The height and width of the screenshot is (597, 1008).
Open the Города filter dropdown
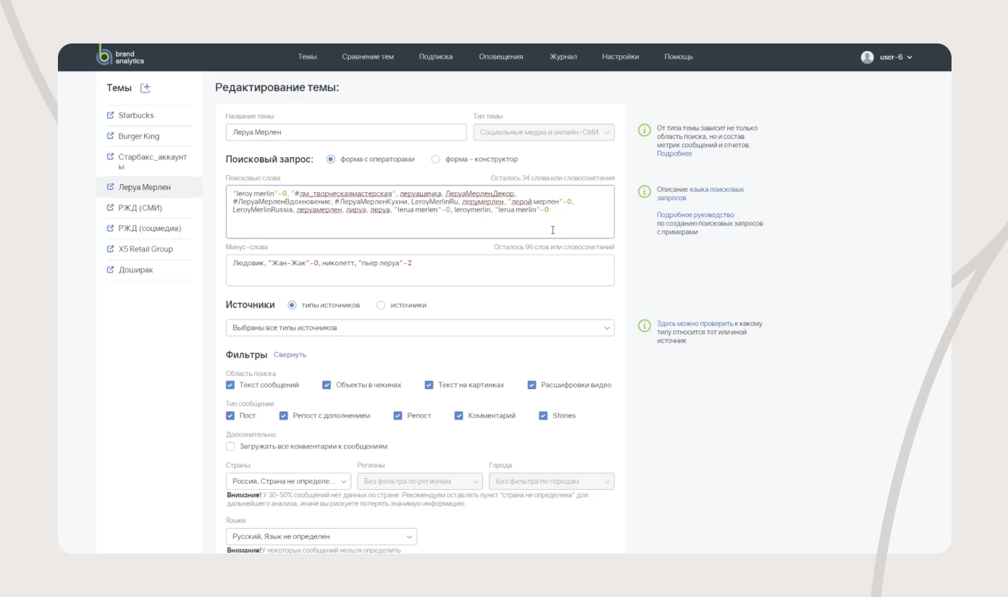coord(552,481)
